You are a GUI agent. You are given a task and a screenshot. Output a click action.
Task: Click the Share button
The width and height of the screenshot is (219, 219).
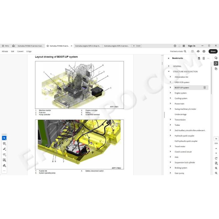click(213, 51)
